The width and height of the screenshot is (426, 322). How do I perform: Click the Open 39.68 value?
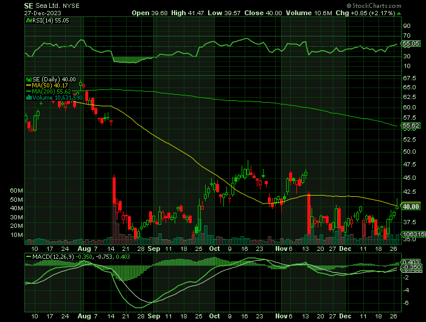150,13
